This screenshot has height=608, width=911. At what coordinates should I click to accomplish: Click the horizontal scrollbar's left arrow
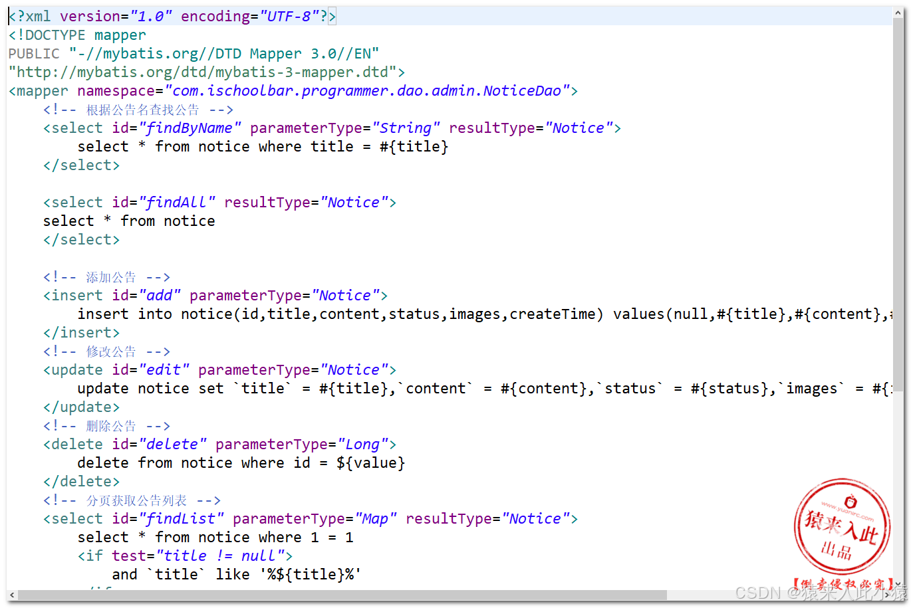(x=12, y=595)
